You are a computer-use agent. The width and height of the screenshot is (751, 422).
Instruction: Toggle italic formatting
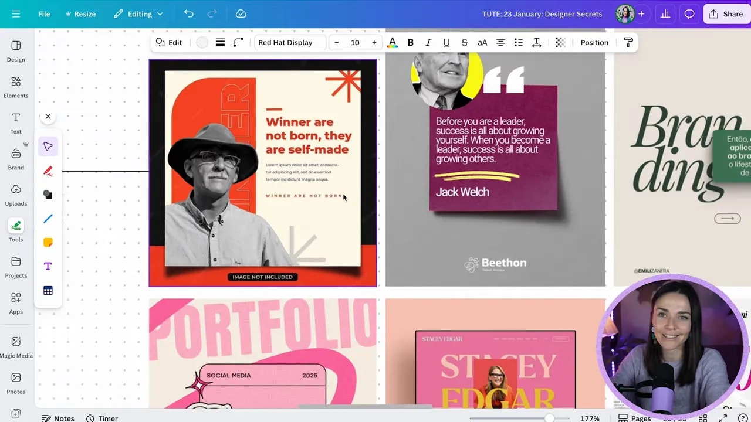tap(428, 42)
